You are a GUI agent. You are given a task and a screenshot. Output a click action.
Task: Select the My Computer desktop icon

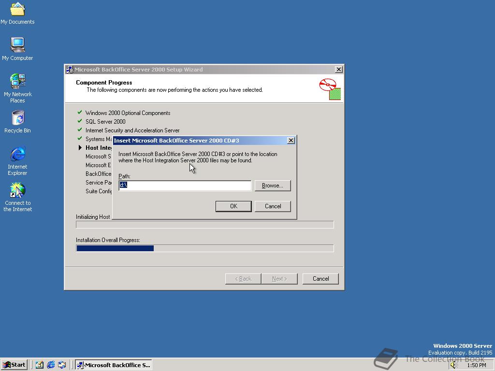(17, 49)
